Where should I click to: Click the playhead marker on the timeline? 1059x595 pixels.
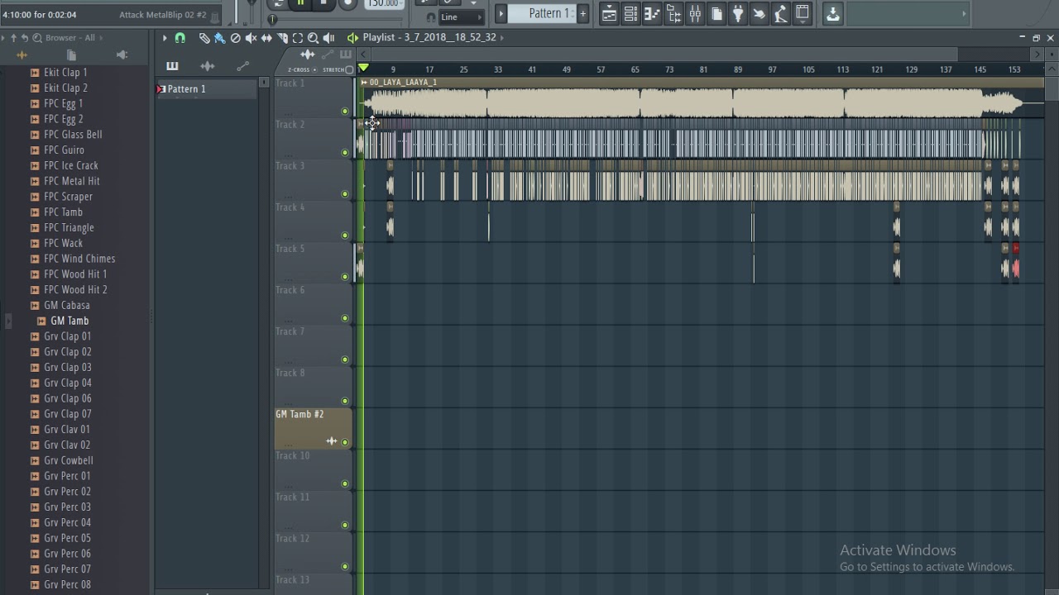tap(363, 68)
